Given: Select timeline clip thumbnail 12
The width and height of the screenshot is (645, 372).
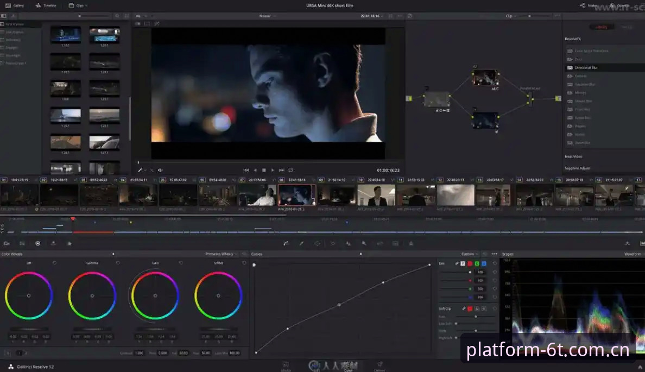Looking at the screenshot, I should [x=456, y=195].
